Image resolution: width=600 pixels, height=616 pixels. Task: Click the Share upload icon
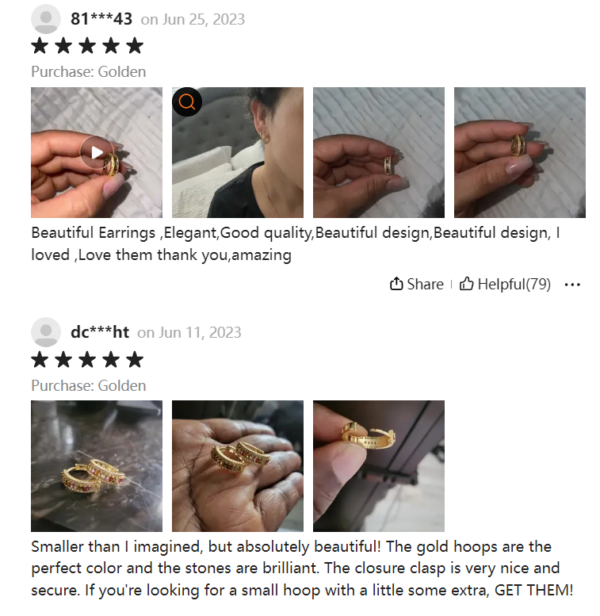point(396,284)
